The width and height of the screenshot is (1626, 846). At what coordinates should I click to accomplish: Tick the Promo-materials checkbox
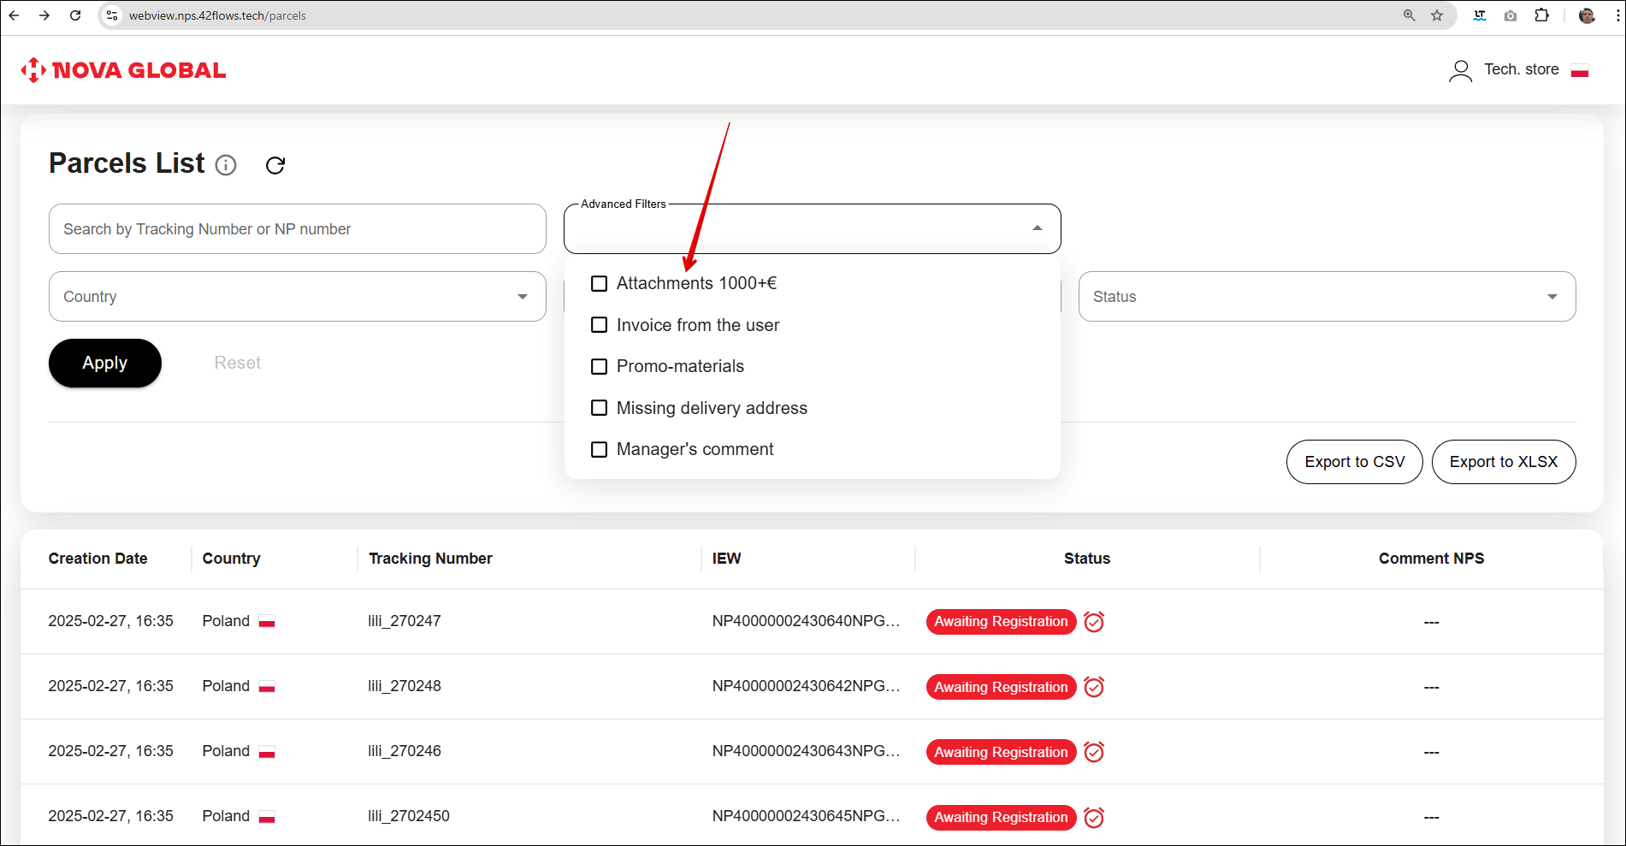600,366
